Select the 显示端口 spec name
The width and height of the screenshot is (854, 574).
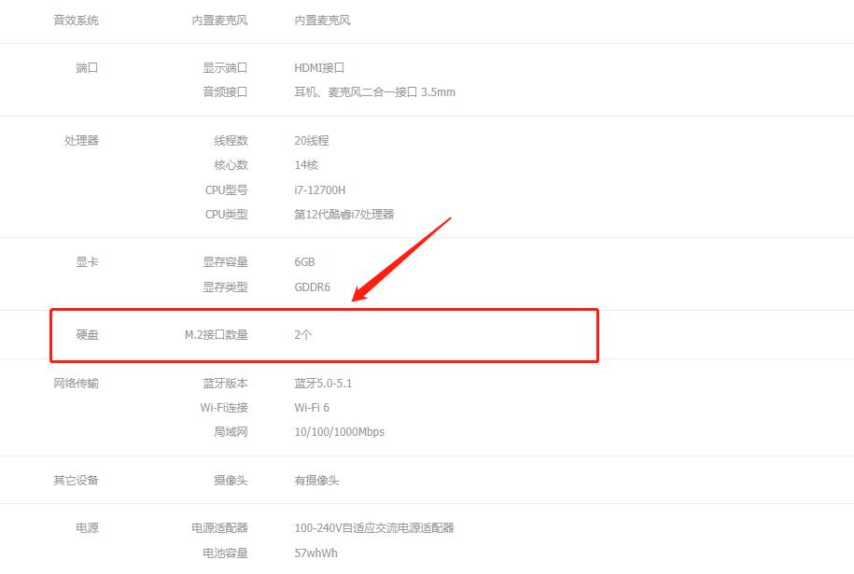coord(225,67)
